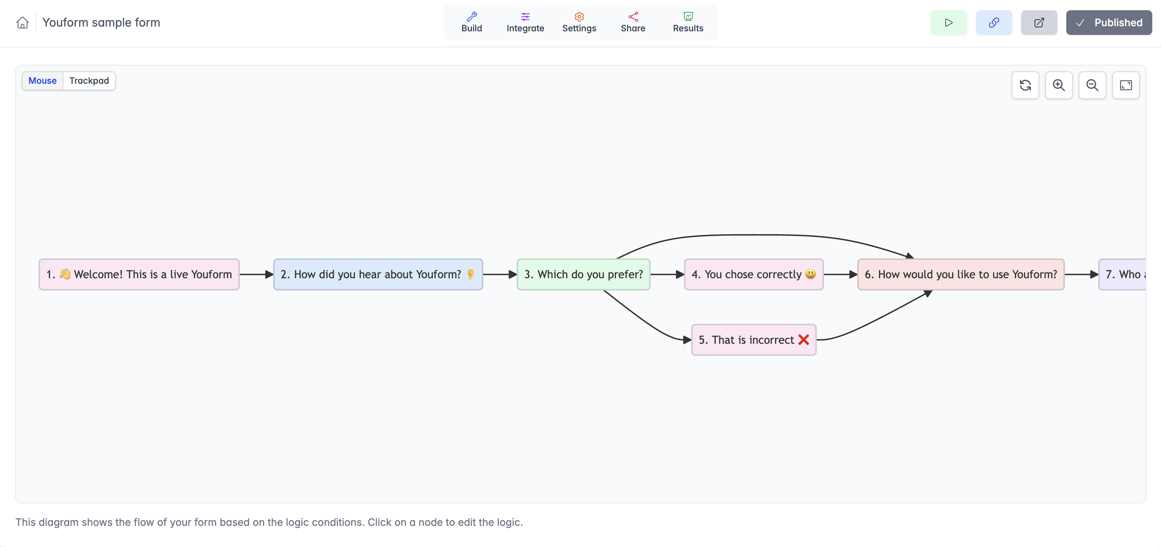Screen dimensions: 1161x547
Task: Open the form in a new window
Action: tap(1039, 23)
